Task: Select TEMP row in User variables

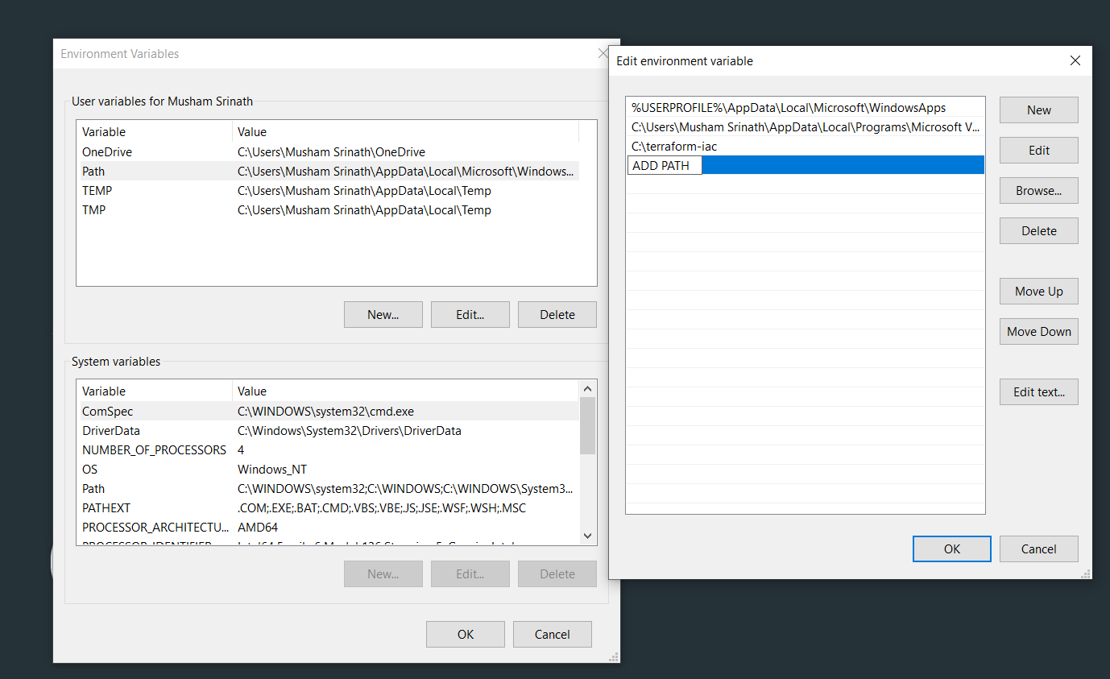Action: (328, 191)
